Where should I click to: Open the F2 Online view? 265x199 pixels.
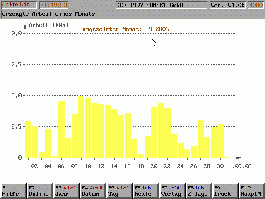39,191
